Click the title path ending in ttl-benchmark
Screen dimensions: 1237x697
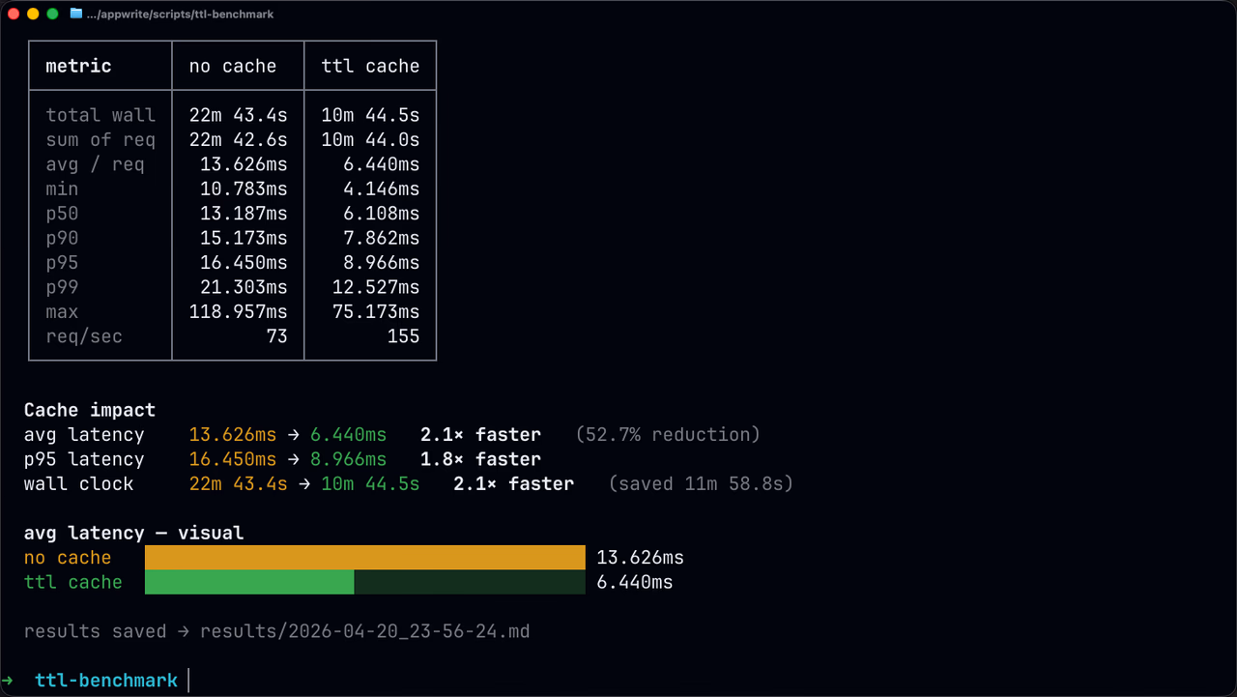tap(180, 15)
